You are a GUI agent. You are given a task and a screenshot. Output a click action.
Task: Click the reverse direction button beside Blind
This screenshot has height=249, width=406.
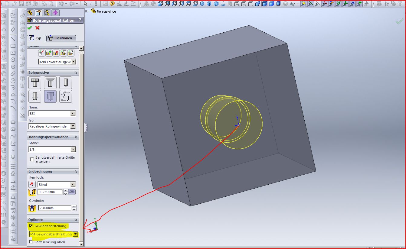point(32,184)
